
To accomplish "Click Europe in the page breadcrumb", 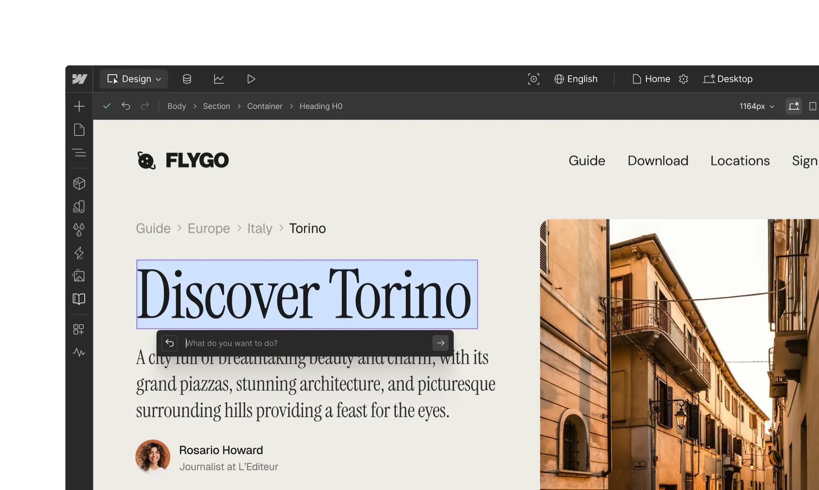I will [x=209, y=228].
